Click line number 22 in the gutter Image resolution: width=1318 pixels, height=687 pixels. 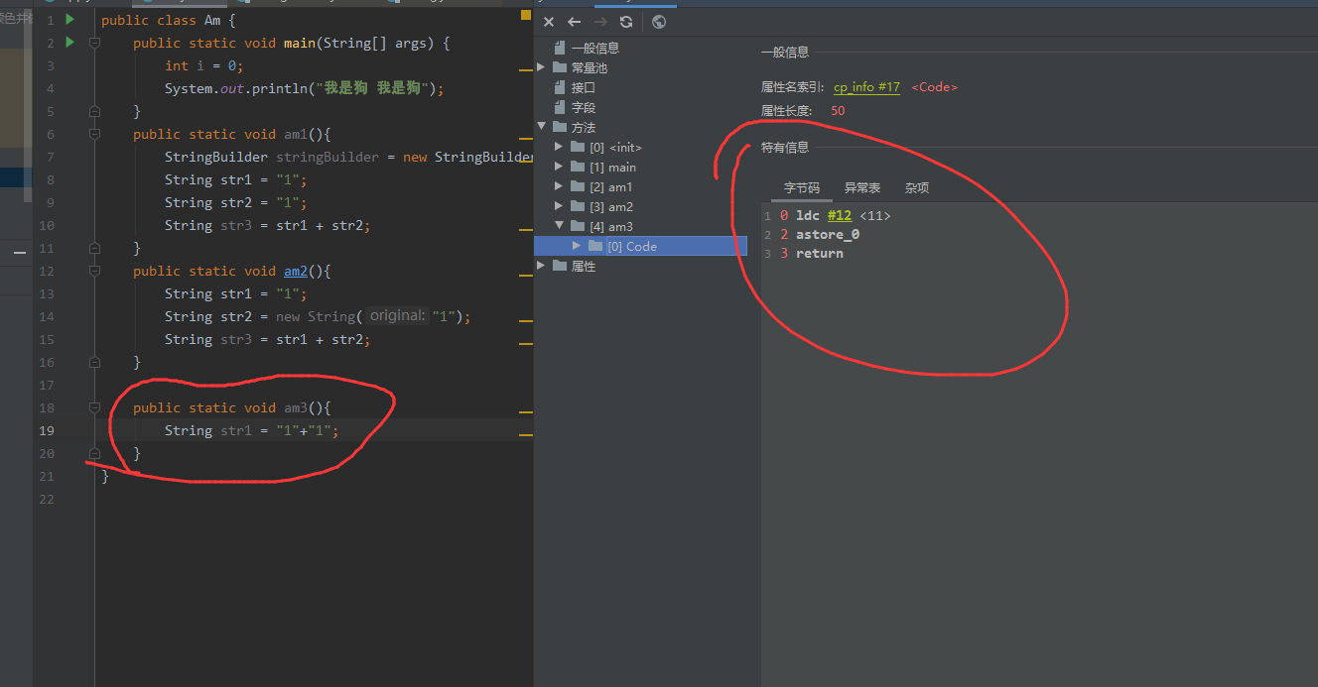[48, 499]
